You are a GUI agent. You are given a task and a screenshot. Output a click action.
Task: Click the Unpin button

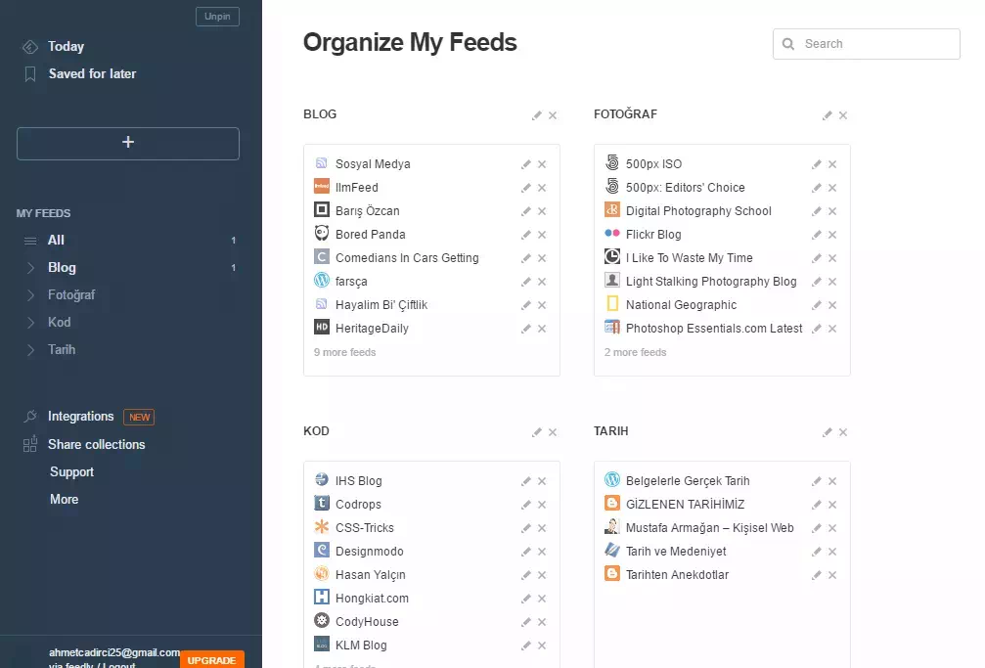217,17
